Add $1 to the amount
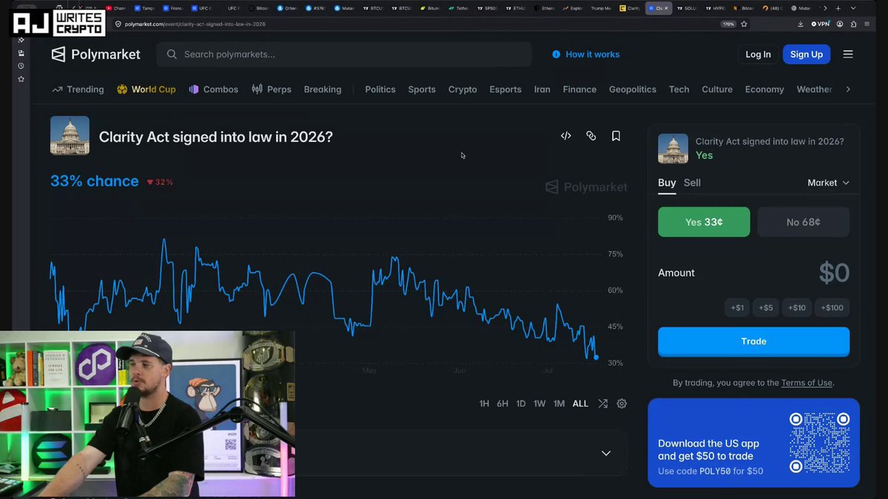 tap(737, 308)
